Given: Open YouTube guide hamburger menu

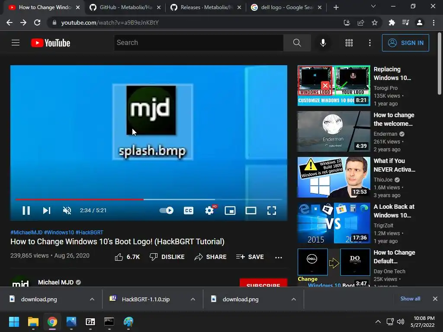Looking at the screenshot, I should (x=16, y=43).
